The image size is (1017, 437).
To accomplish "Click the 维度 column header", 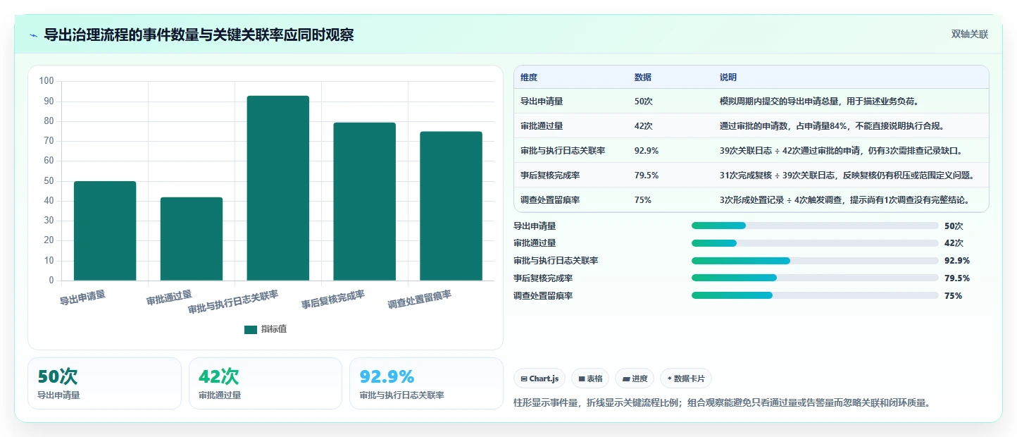I will [x=529, y=78].
